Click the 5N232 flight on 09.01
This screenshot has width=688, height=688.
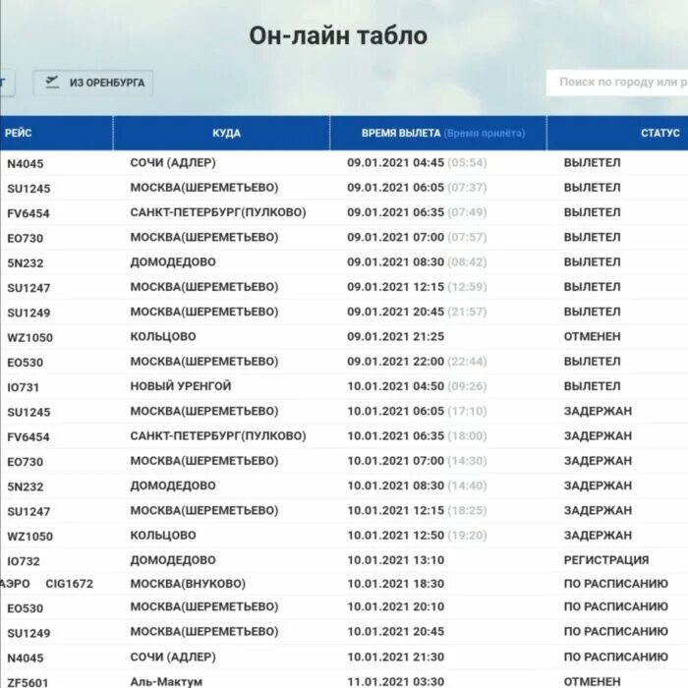pyautogui.click(x=26, y=263)
